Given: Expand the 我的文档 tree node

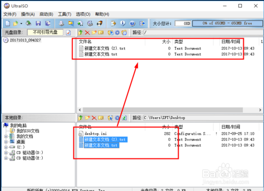Looking at the screenshot, I should [6, 136].
